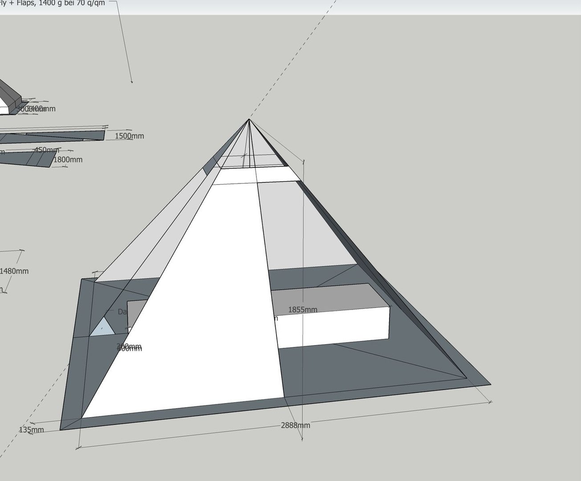
Task: Select the gray top face of the box
Action: point(329,296)
